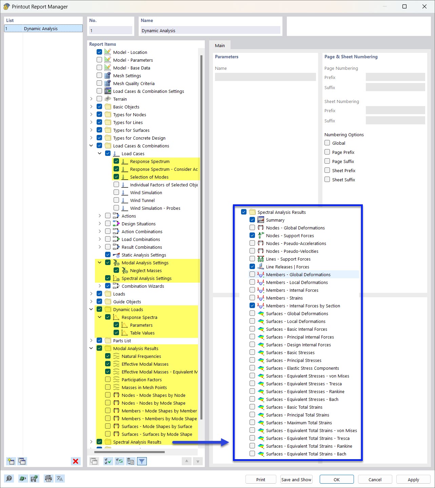The width and height of the screenshot is (435, 488).
Task: Open the help question mark icon at bottom left
Action: 9,479
